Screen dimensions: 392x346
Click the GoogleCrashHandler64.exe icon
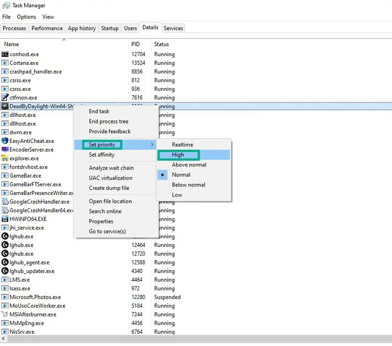[5, 210]
